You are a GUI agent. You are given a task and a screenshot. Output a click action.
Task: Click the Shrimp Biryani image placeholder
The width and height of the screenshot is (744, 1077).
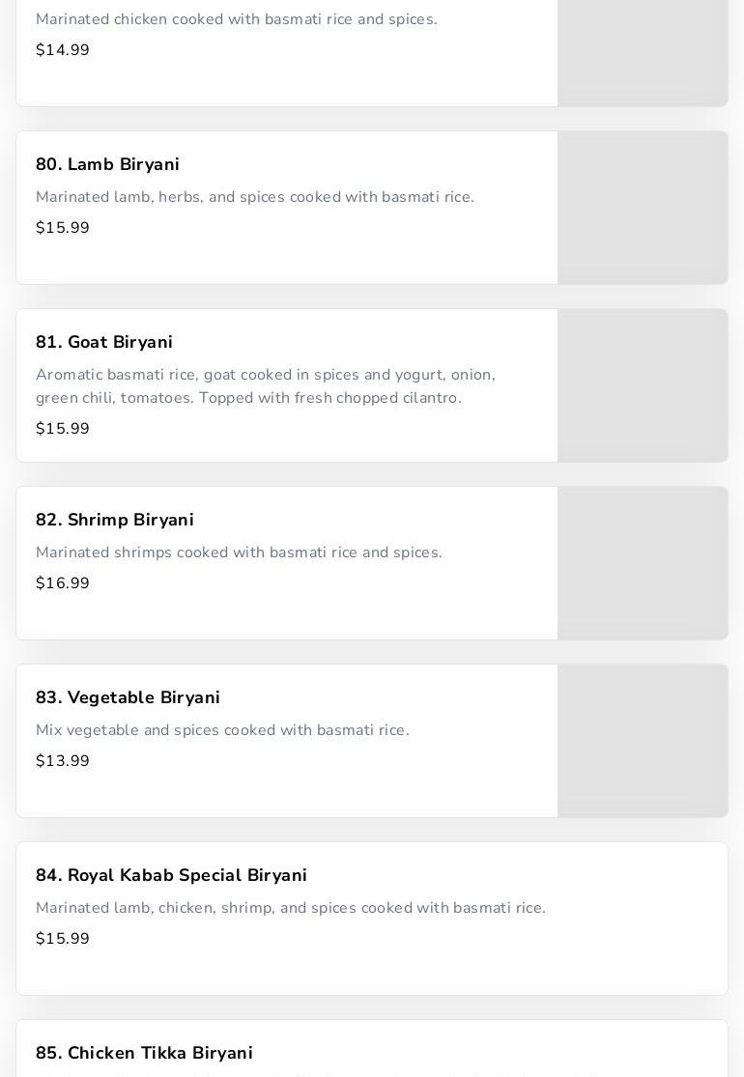pos(643,563)
